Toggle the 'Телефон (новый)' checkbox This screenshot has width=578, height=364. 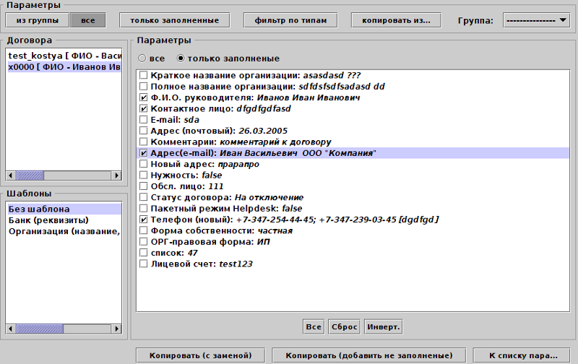pyautogui.click(x=144, y=220)
